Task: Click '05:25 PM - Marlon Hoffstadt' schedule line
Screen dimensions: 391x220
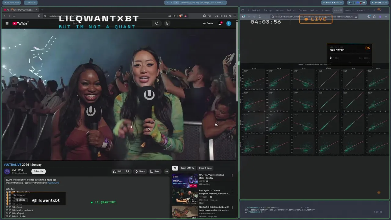Action: (x=19, y=210)
